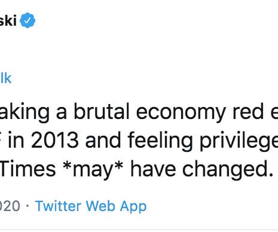Open the author name ending in "ski"
The width and height of the screenshot is (278, 232).
[x=8, y=20]
